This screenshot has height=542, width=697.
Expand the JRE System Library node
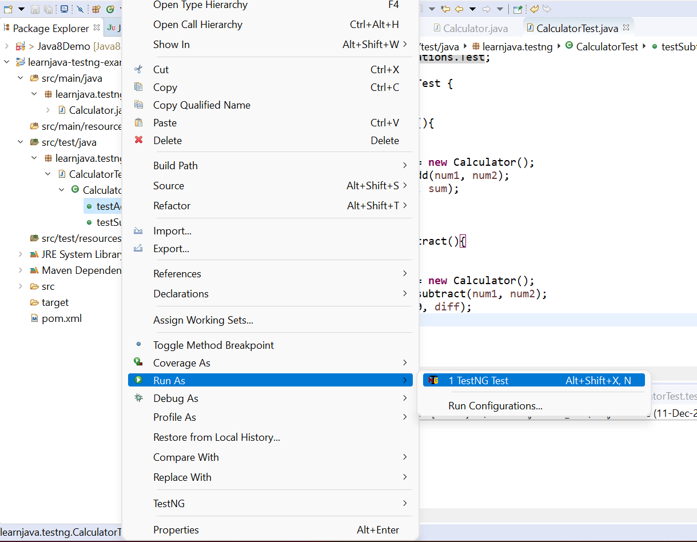pos(21,254)
